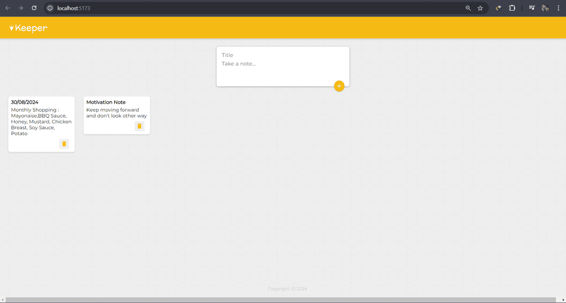Open the page zoom indicator icon
The height and width of the screenshot is (303, 566).
468,8
